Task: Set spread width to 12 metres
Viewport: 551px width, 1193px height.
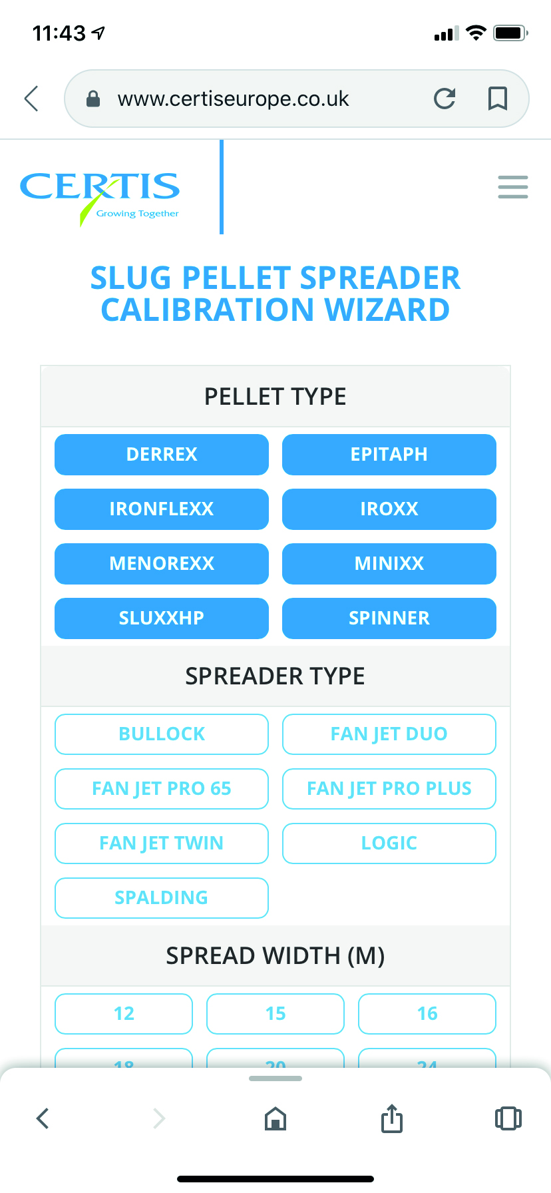Action: [124, 1014]
